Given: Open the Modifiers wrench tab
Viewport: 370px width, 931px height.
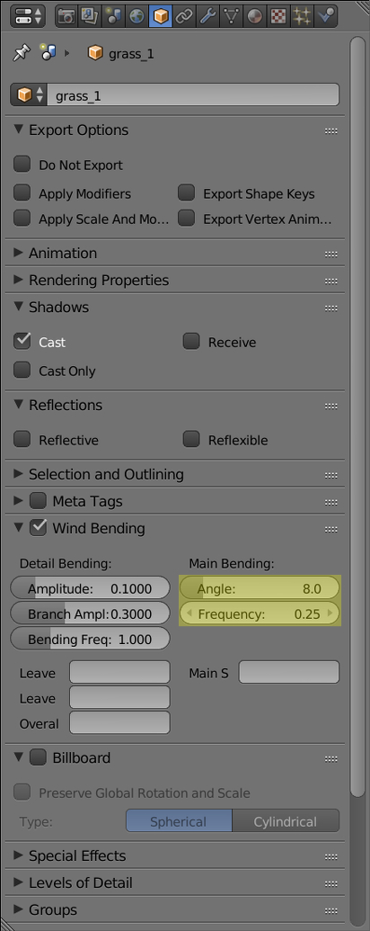Looking at the screenshot, I should (207, 16).
